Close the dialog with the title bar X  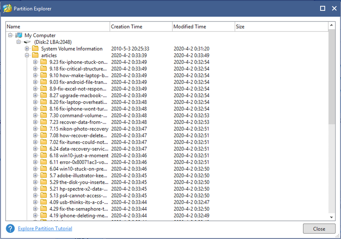(x=334, y=9)
